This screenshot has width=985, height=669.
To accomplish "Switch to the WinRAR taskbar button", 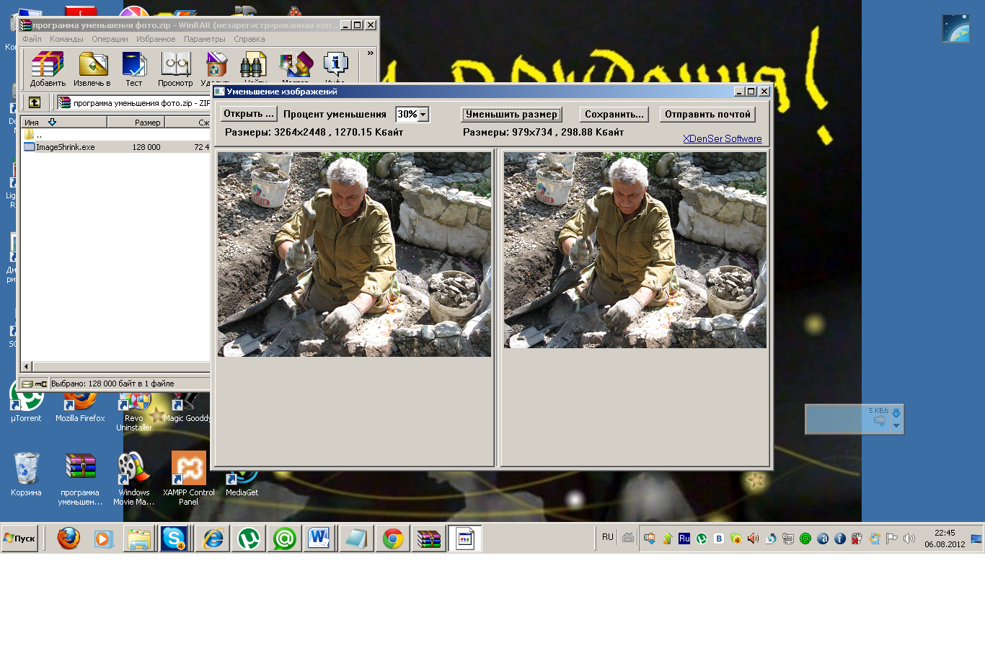I will point(429,539).
